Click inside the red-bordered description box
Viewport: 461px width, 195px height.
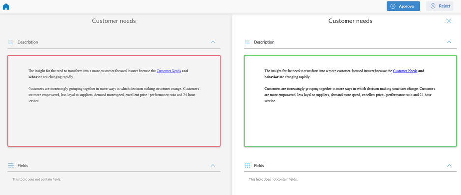tap(114, 101)
